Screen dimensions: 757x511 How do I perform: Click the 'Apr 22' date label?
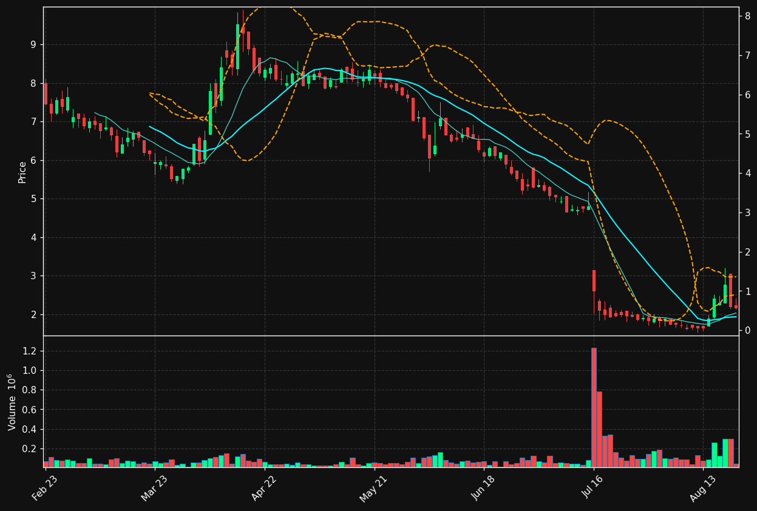[x=265, y=487]
